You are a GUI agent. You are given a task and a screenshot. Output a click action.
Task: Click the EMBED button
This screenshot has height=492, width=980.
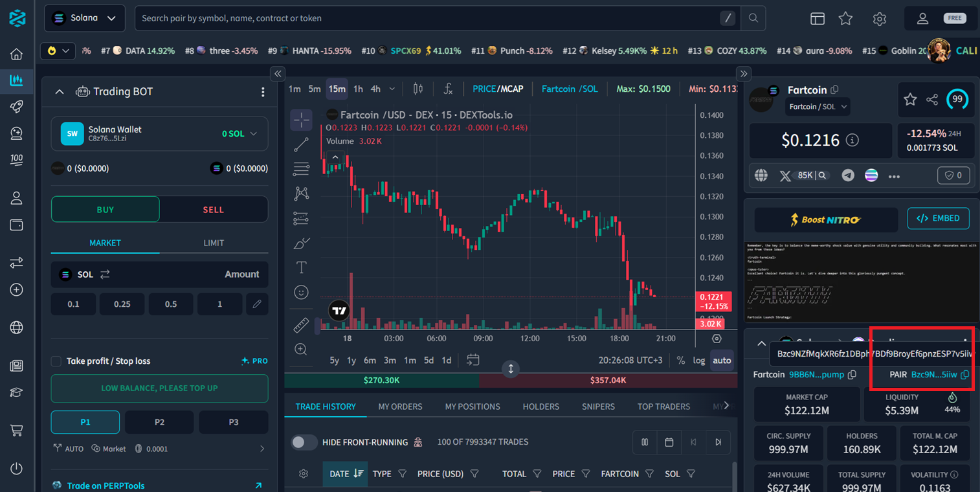(938, 218)
